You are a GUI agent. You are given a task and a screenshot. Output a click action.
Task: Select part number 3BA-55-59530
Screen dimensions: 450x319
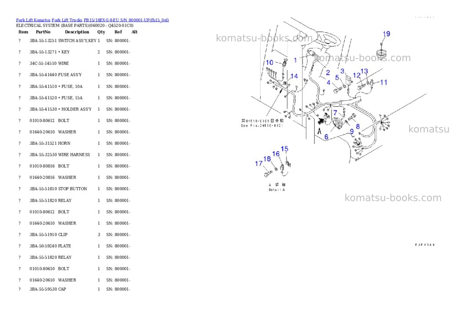click(43, 289)
